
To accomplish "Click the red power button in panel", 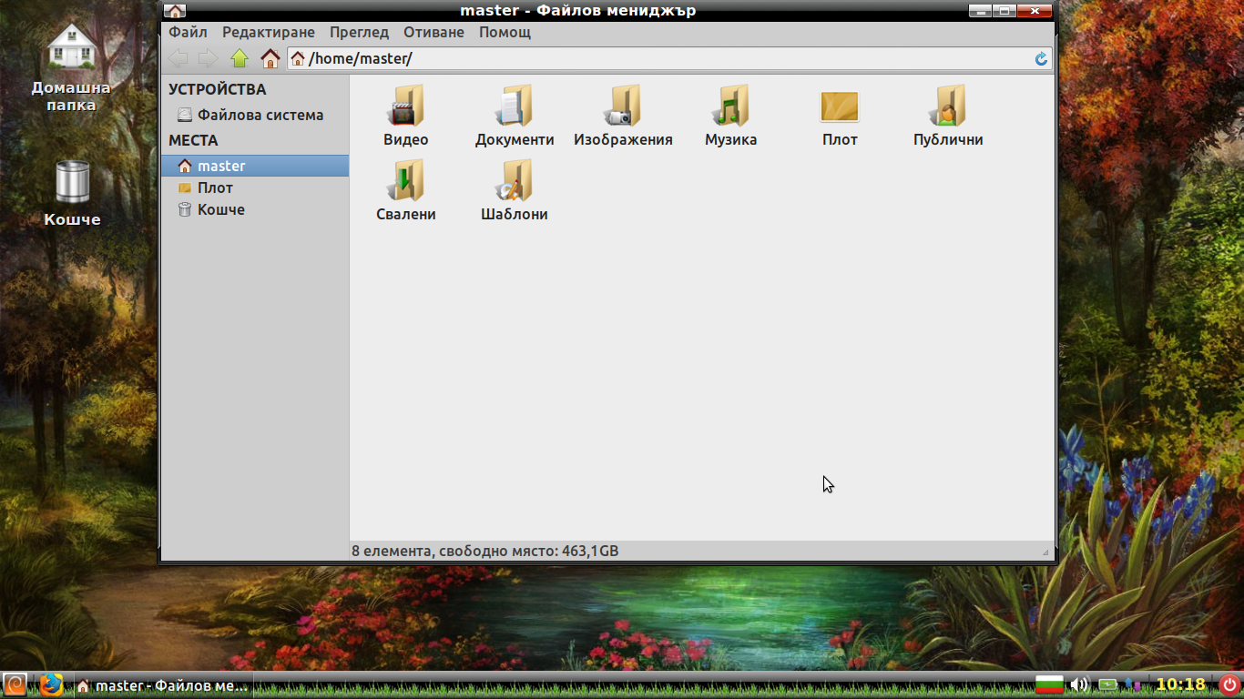I will [1229, 684].
